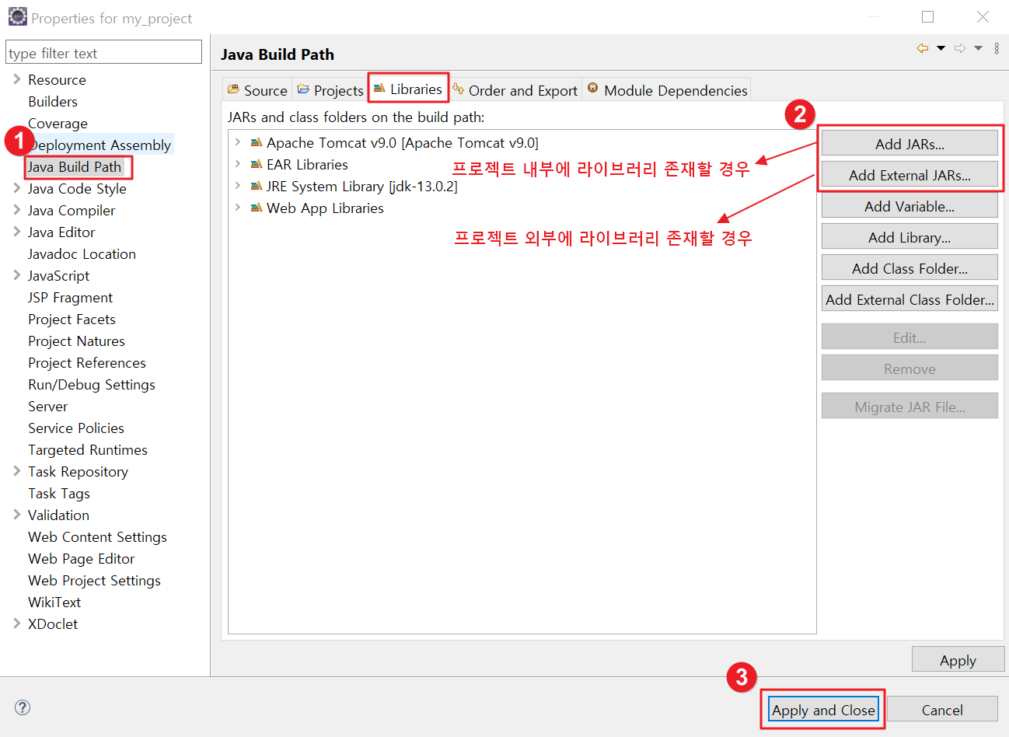Focus the type filter text field
The height and width of the screenshot is (737, 1009).
pos(103,53)
